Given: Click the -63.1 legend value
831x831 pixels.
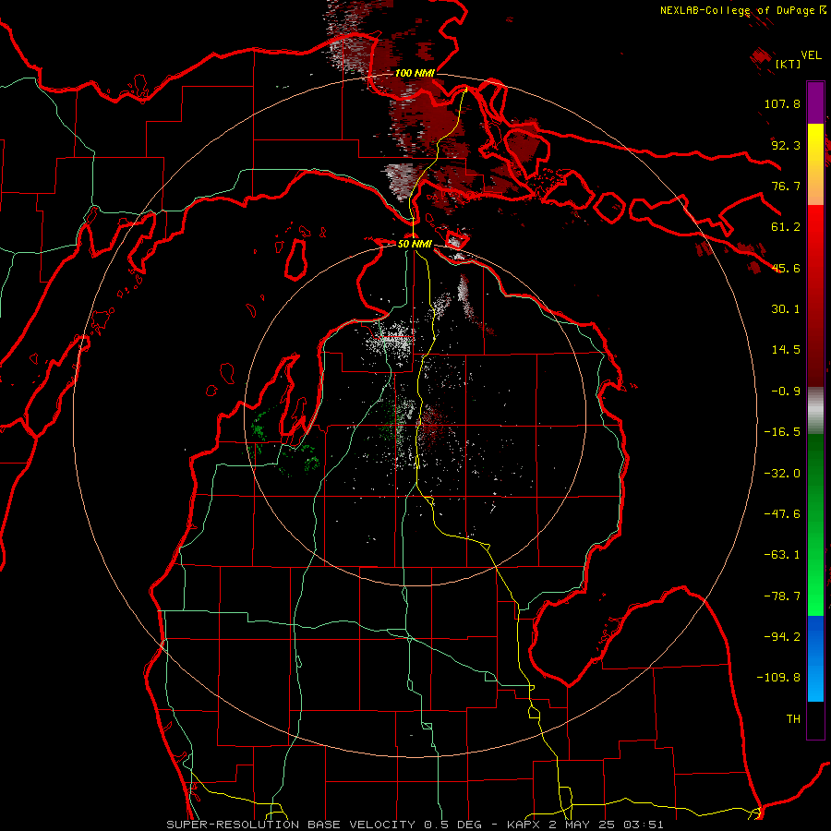Looking at the screenshot, I should pos(782,555).
